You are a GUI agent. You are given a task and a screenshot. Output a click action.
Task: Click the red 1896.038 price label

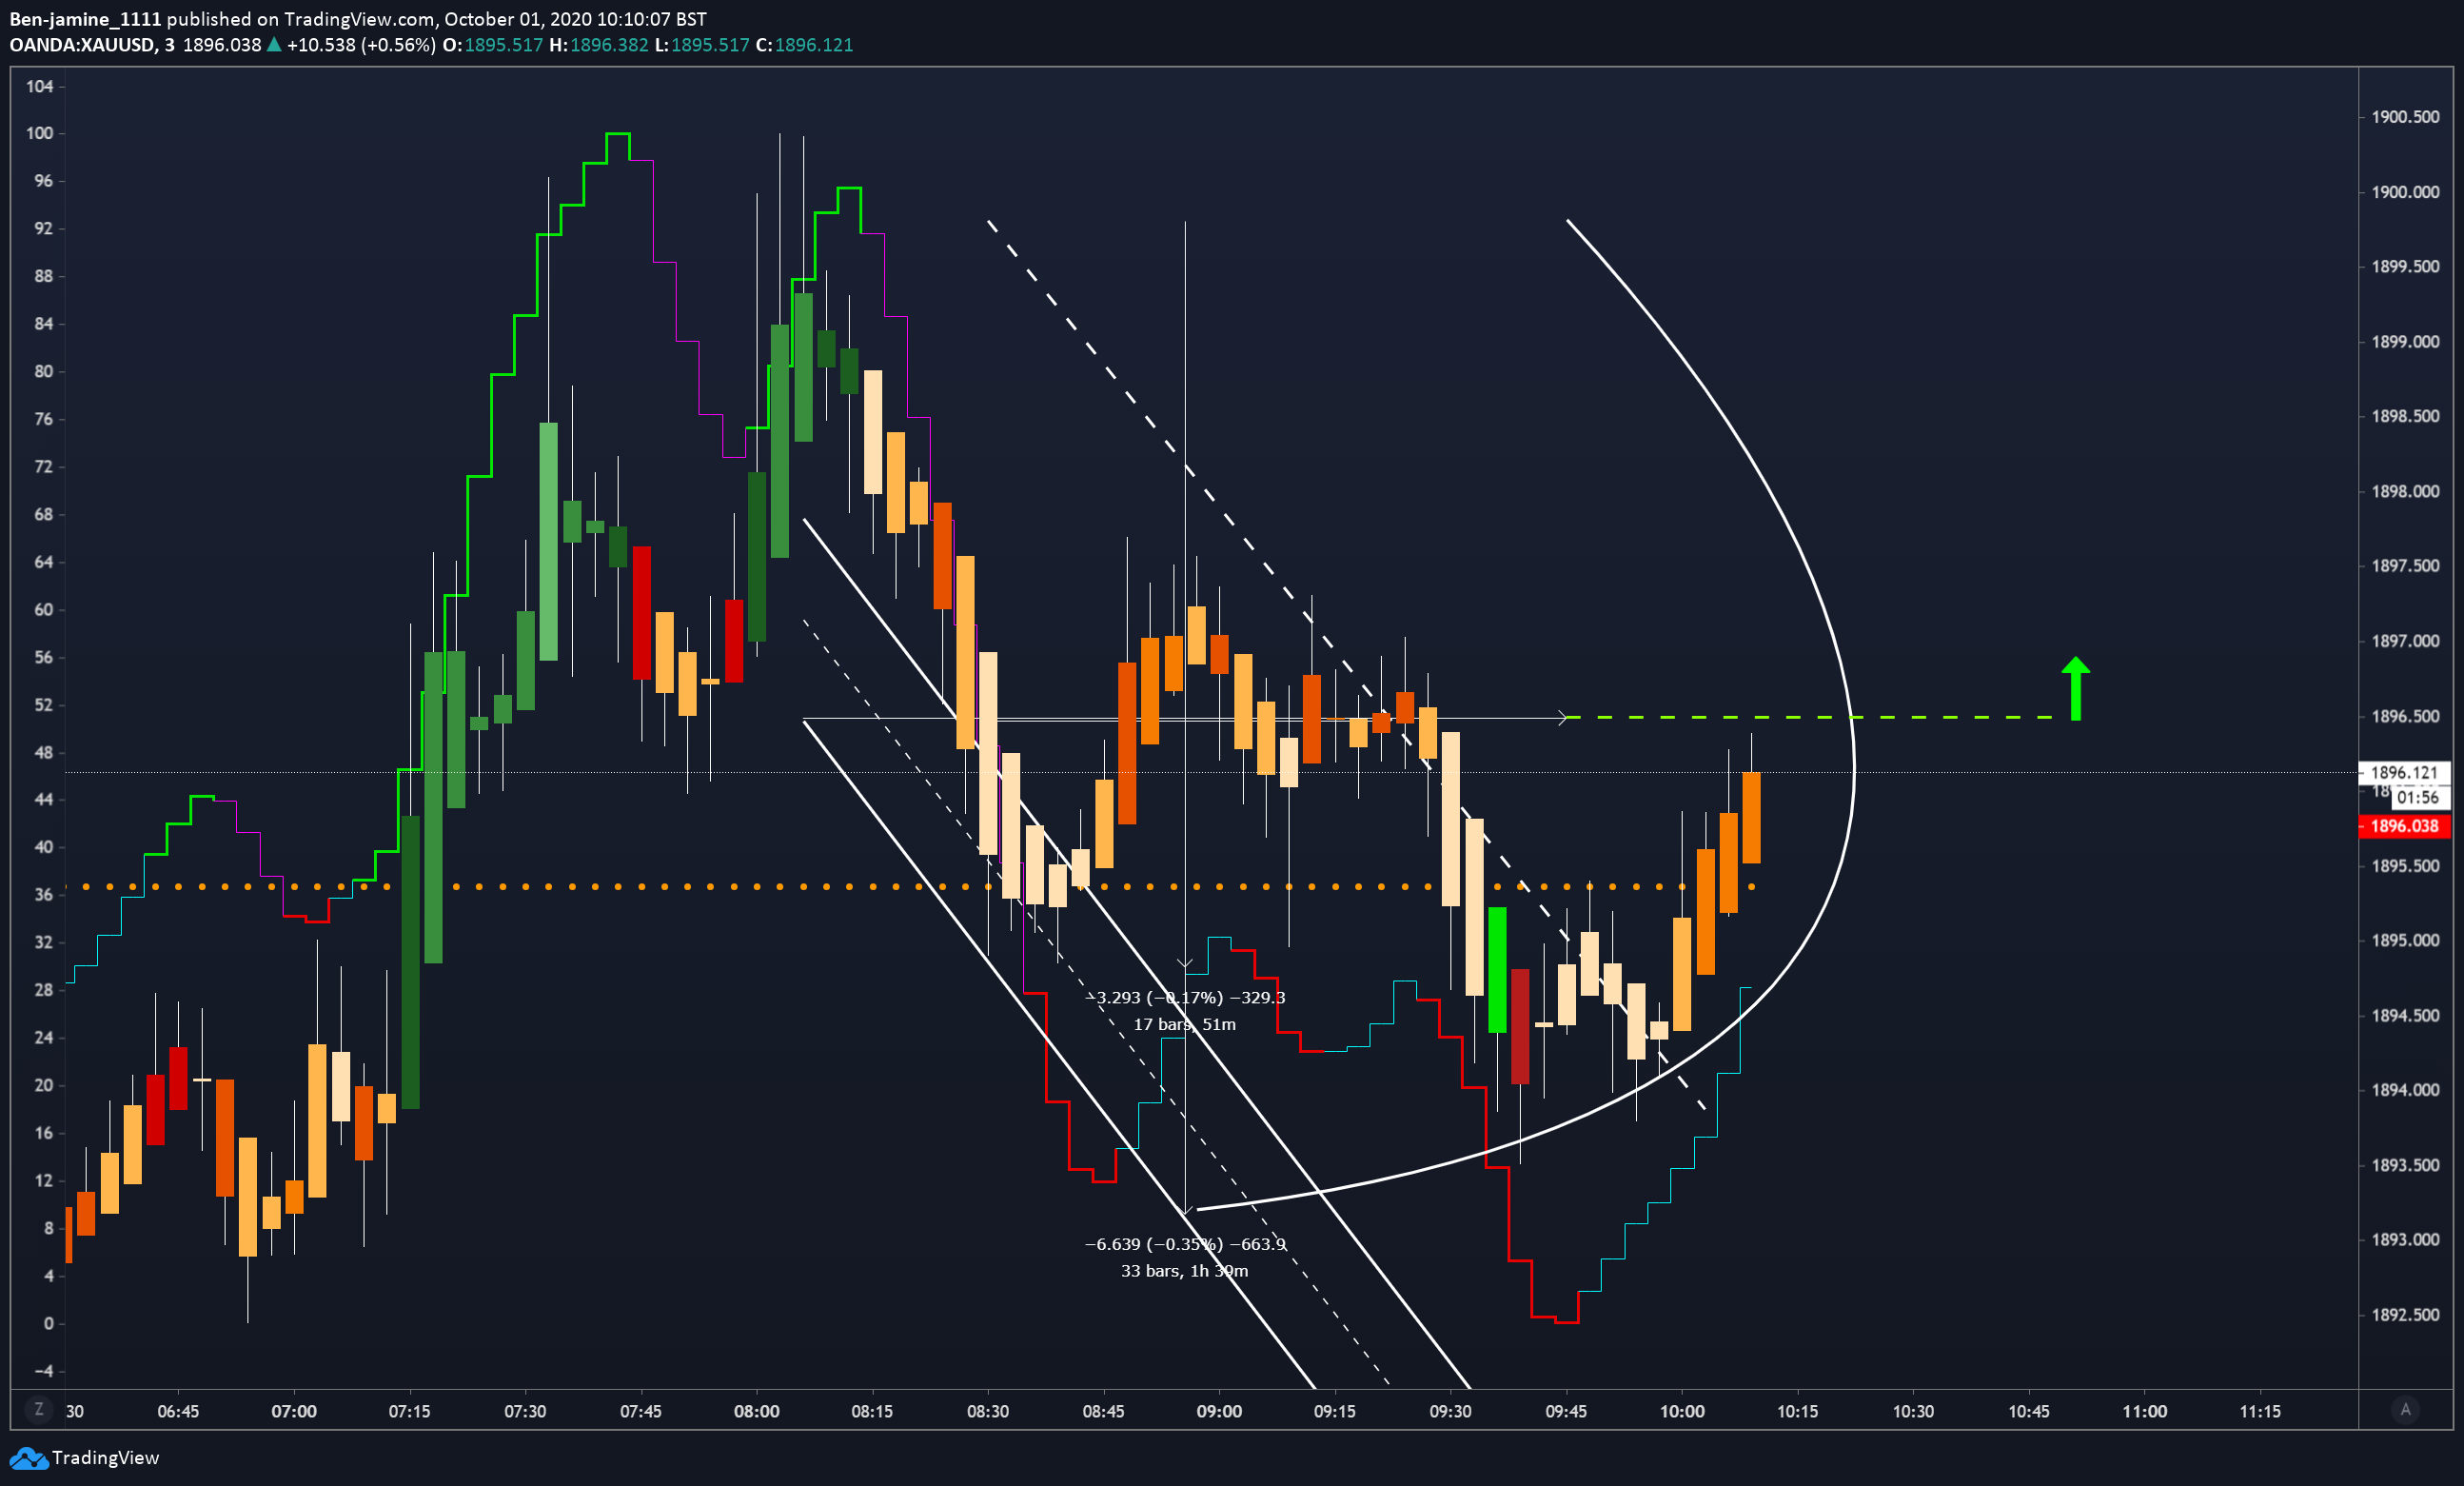2404,826
